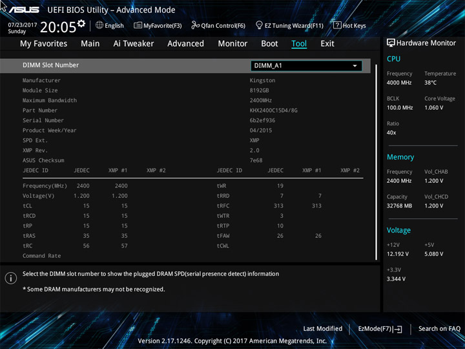Click the Voltage(V) row label
The image size is (465, 349).
39,196
